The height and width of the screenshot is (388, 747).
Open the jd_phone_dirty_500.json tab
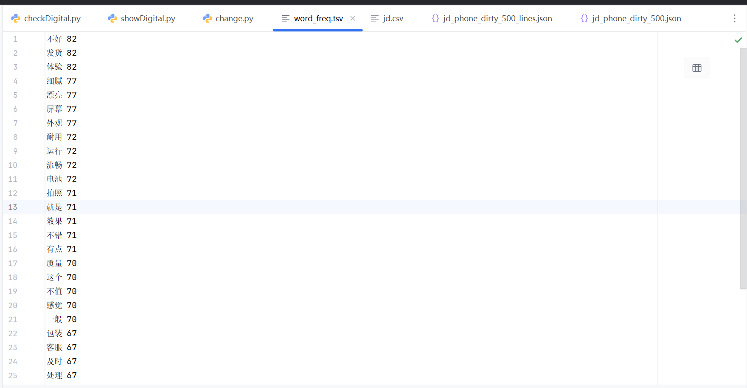631,18
